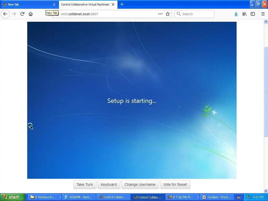Close the Control Collaborative Virtual Machines tab

(113, 4)
